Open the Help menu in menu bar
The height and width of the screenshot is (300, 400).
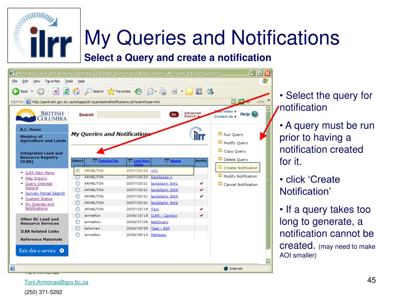tap(81, 81)
